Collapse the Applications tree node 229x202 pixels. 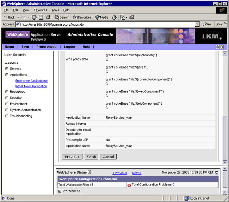tap(7, 75)
